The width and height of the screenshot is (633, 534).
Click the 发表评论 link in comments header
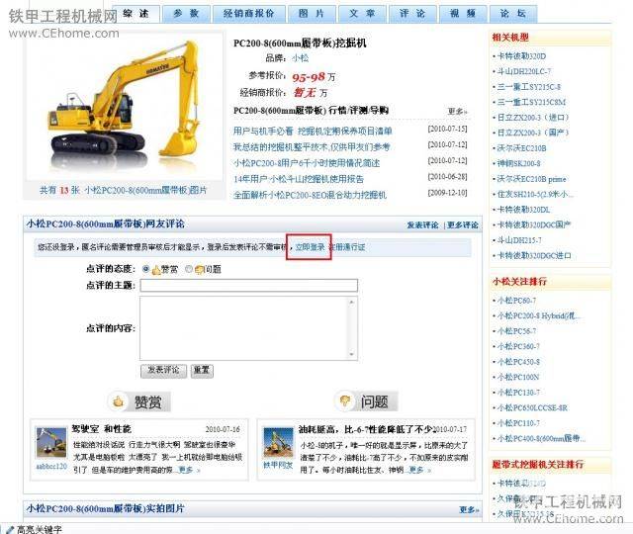[422, 225]
